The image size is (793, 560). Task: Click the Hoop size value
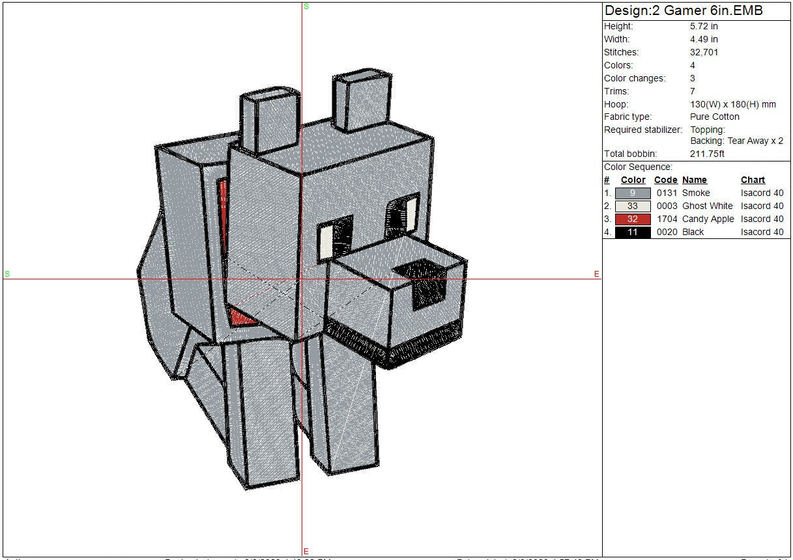pos(732,104)
